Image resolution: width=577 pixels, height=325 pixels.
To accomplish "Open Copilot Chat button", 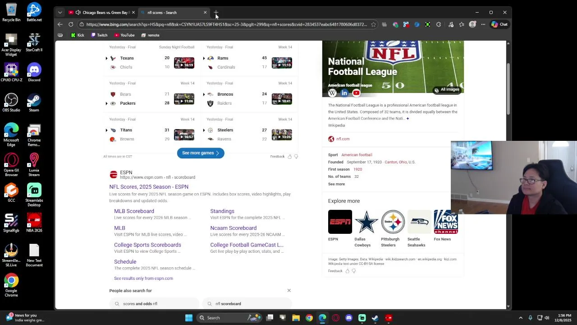I will coord(499,24).
